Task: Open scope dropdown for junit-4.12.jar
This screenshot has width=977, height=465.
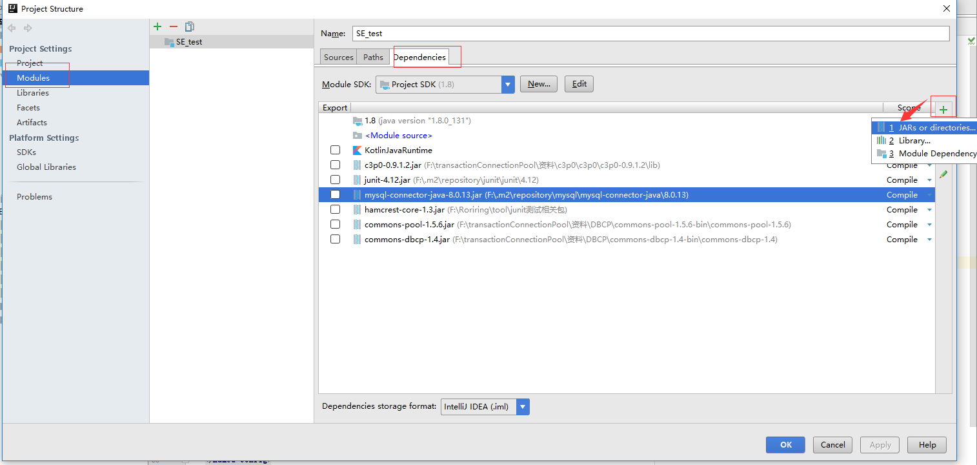Action: pyautogui.click(x=929, y=181)
